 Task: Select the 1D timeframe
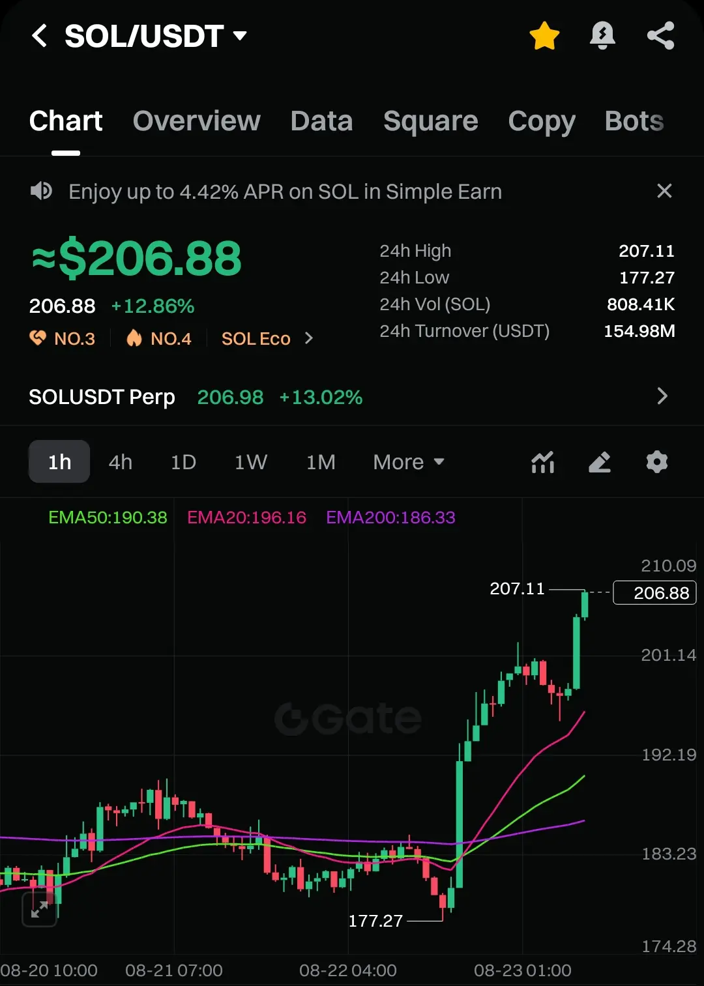(183, 462)
